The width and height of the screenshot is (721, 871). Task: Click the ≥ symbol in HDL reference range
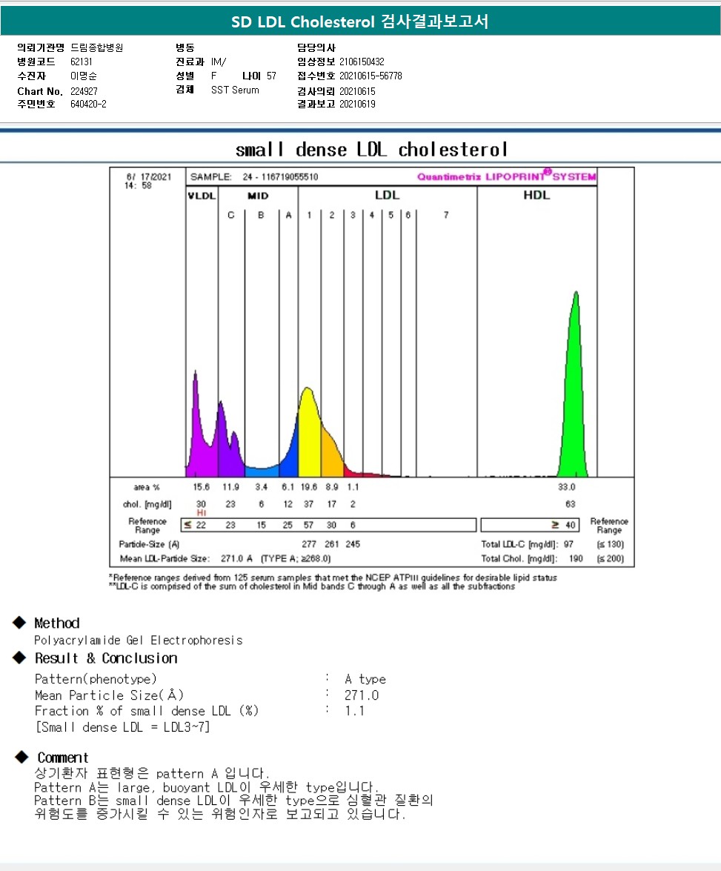[555, 525]
